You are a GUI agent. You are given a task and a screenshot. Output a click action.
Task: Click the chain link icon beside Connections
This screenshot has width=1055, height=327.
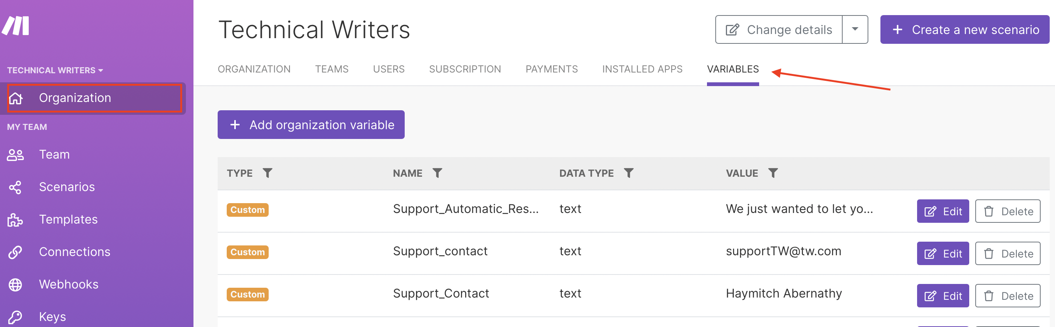tap(15, 252)
